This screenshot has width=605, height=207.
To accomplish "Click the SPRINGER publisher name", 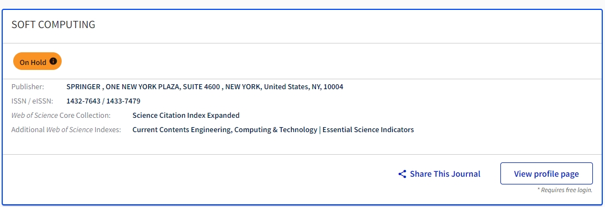I will (x=83, y=87).
